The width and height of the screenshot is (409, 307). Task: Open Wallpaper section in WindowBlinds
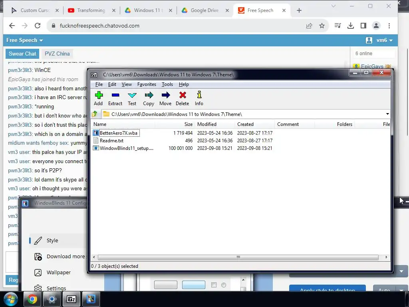[58, 273]
